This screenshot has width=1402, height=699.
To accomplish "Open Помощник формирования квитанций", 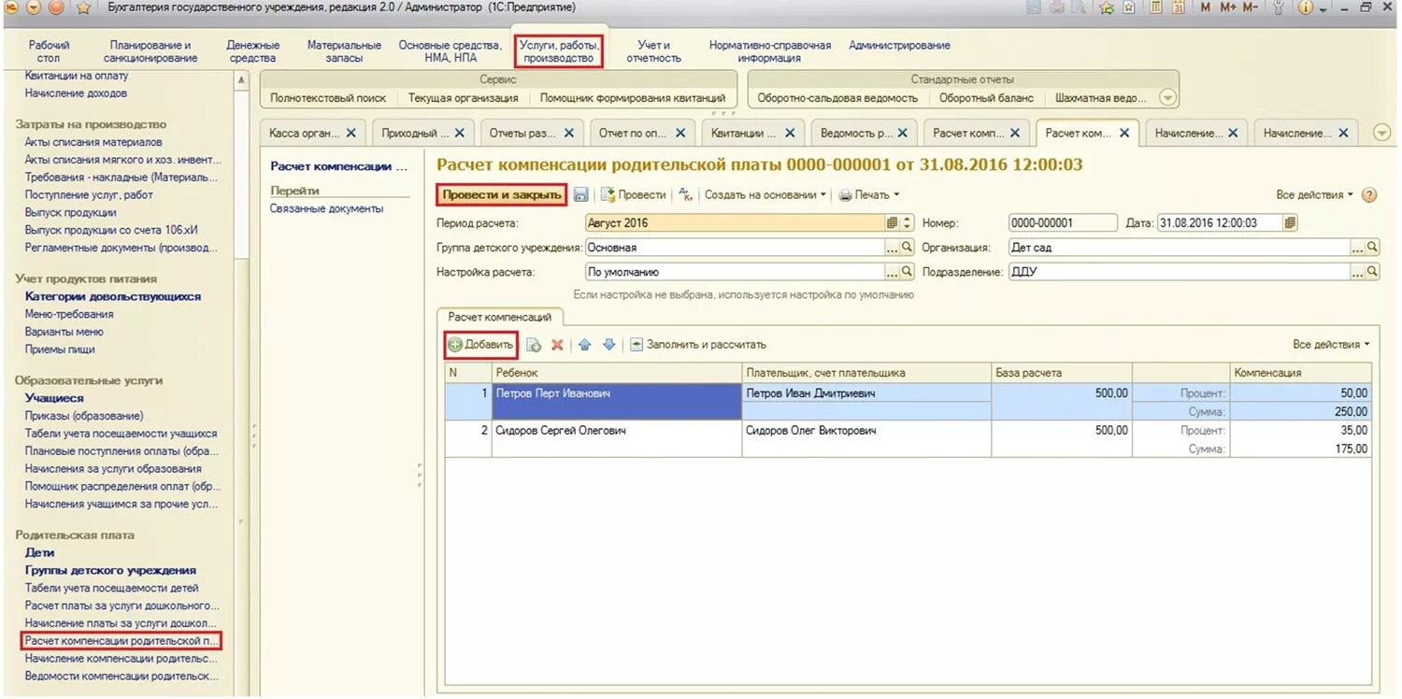I will click(x=633, y=98).
